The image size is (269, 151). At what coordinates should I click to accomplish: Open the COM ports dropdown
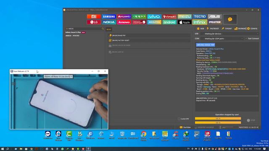pyautogui.click(x=222, y=39)
